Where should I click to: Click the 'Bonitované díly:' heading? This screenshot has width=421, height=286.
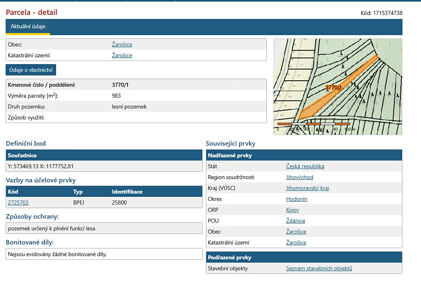[30, 242]
